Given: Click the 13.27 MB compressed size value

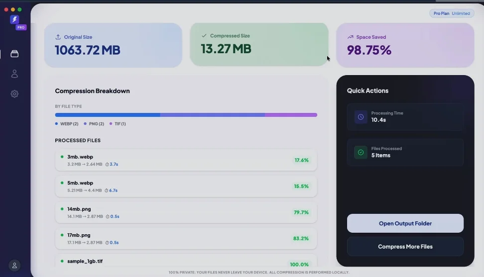Looking at the screenshot, I should pos(226,49).
